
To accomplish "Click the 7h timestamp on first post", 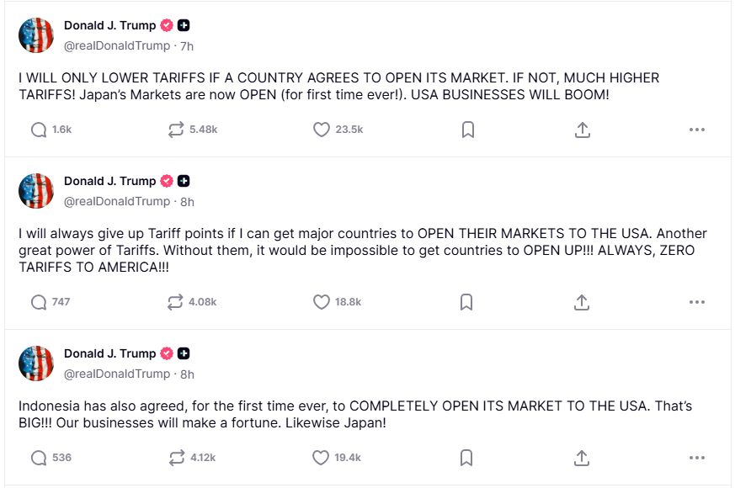I will tap(187, 45).
